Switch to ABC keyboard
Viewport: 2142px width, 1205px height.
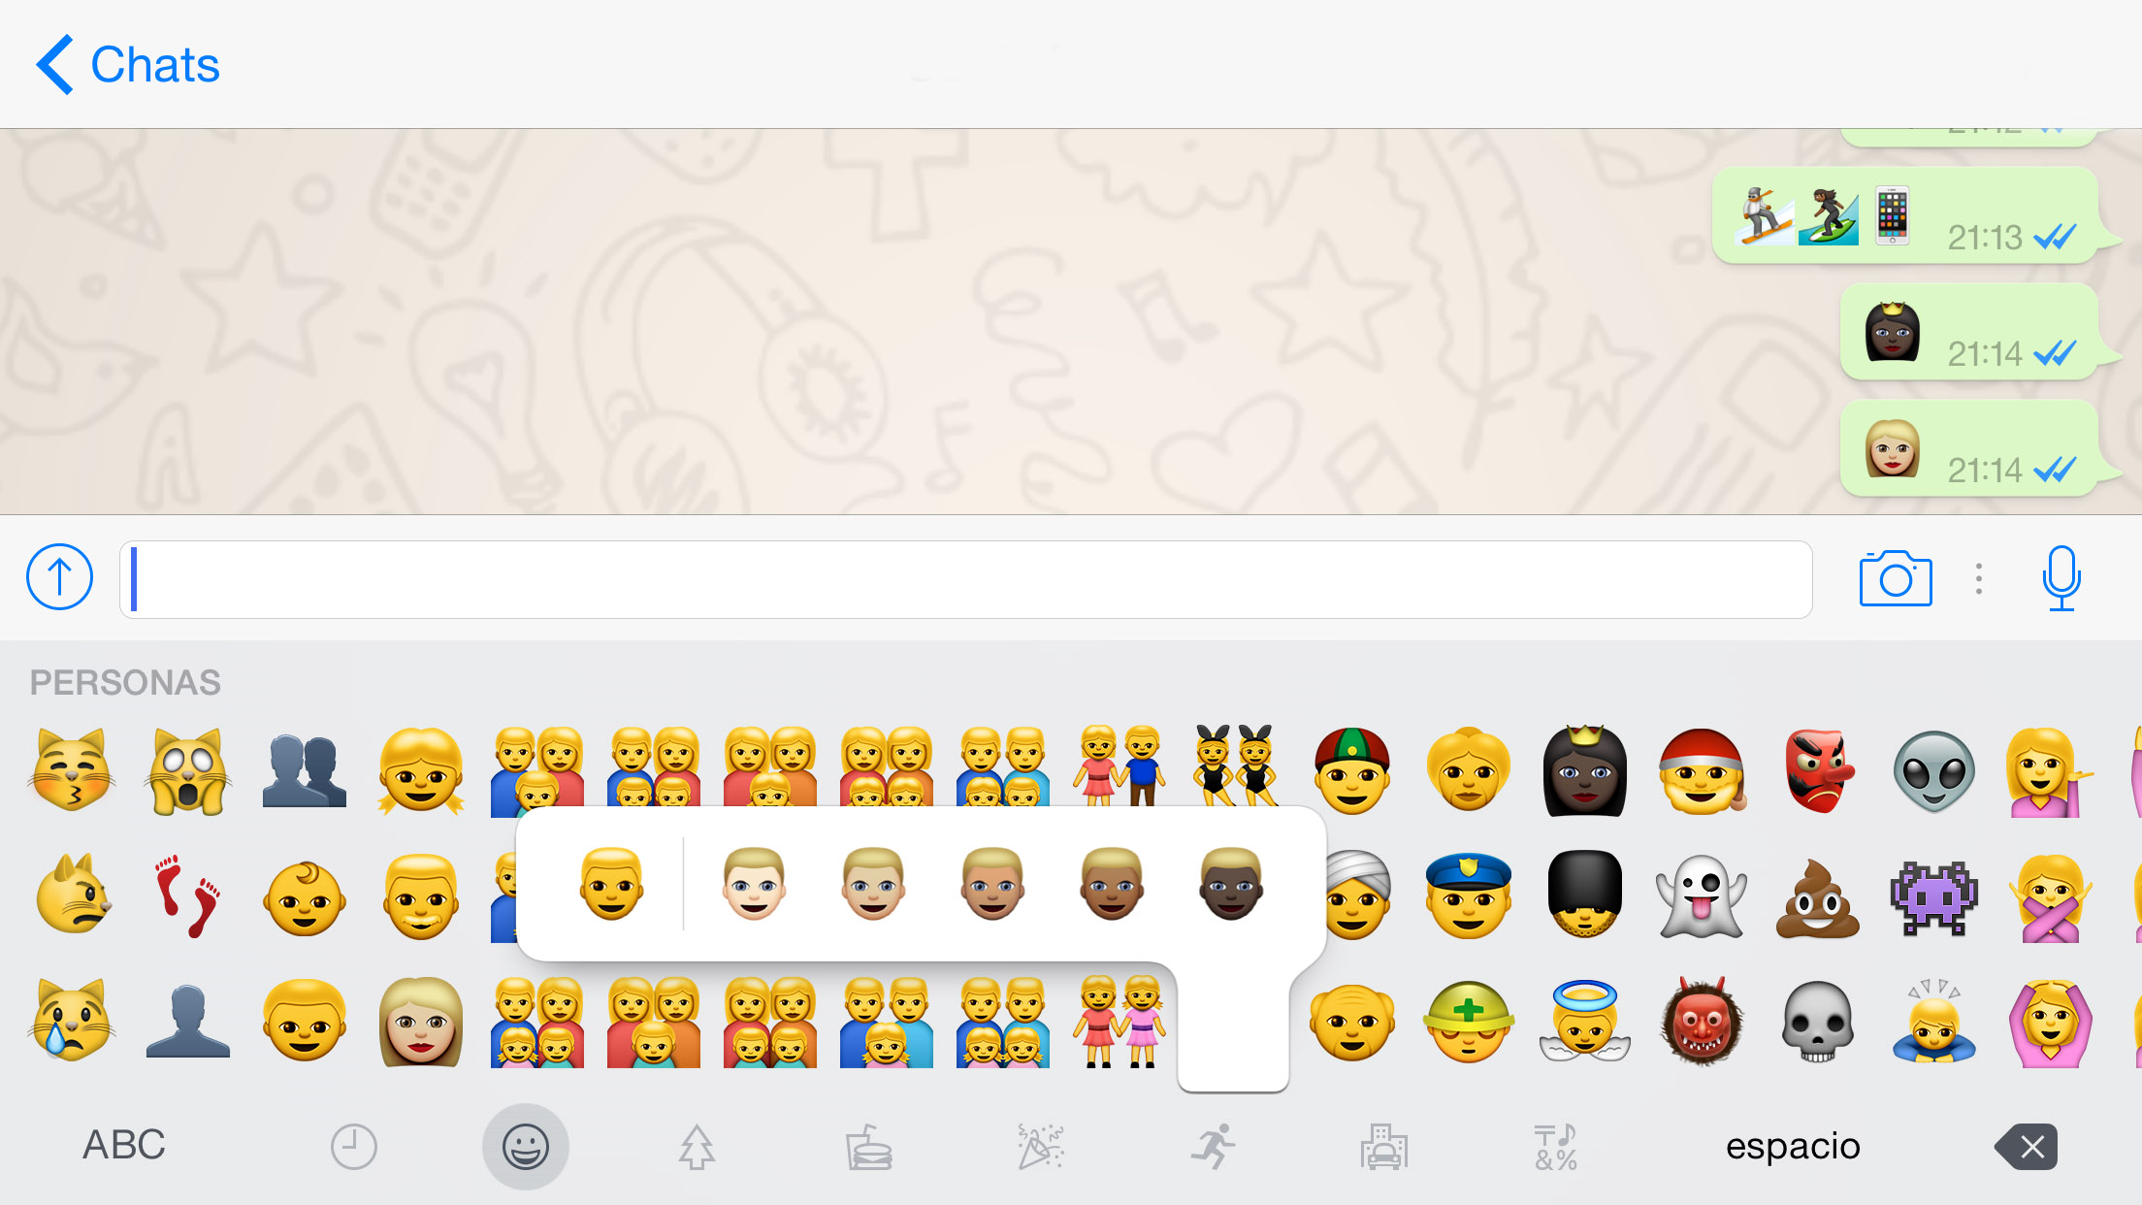[124, 1145]
